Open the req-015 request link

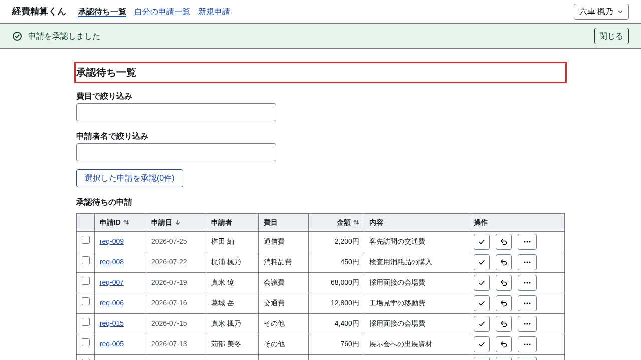point(112,324)
